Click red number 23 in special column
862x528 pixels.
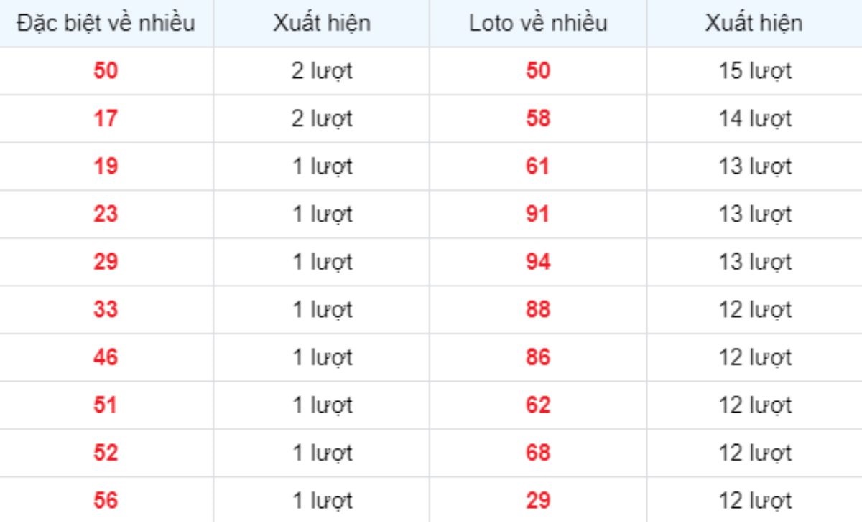[106, 214]
